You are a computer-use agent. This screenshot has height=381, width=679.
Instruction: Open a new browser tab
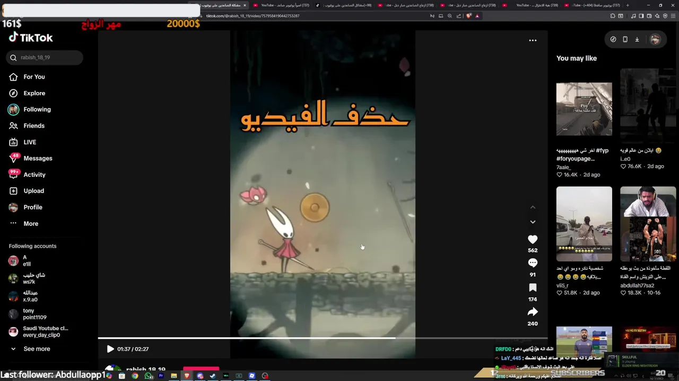[628, 5]
